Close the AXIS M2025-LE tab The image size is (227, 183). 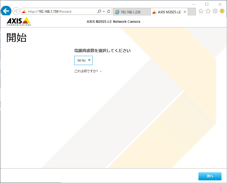(x=185, y=12)
